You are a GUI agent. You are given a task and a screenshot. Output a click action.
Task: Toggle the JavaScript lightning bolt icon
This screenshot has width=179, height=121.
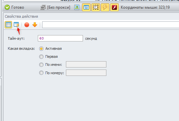(x=105, y=7)
